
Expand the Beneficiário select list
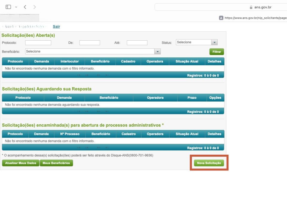[157, 52]
